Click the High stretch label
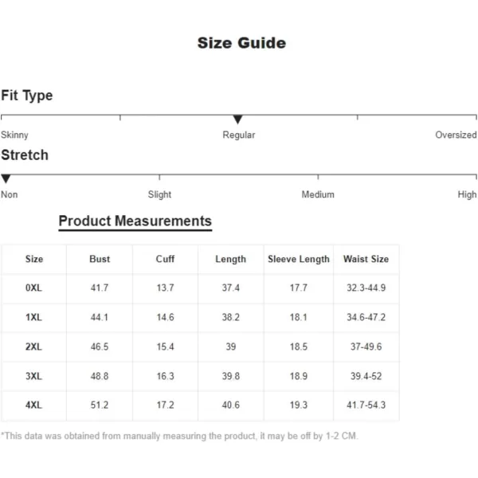Image resolution: width=478 pixels, height=478 pixels. (467, 194)
